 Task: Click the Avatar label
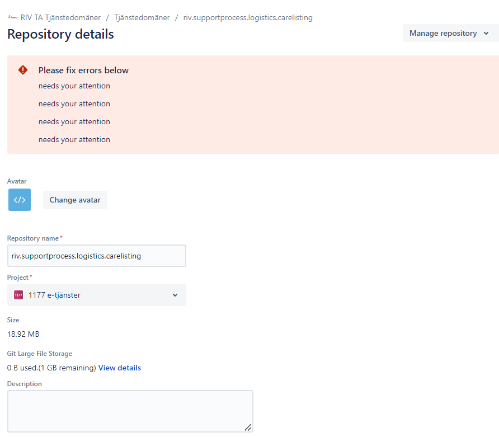point(17,181)
